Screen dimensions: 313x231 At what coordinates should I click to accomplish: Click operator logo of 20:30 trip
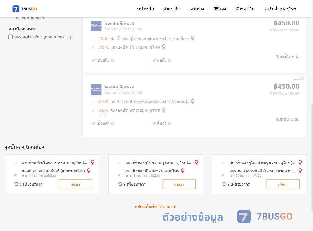pos(96,26)
